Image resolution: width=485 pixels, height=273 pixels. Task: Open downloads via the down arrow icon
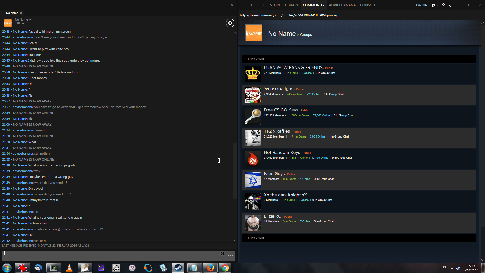[451, 5]
